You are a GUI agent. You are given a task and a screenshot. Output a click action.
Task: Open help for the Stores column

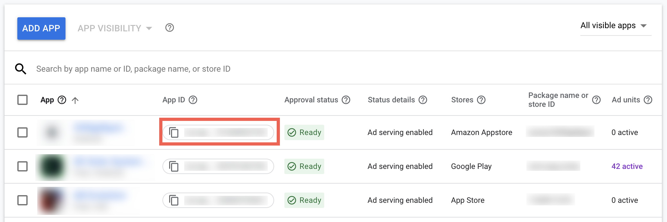(481, 100)
